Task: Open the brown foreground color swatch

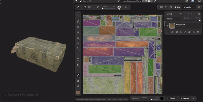Action: [78, 93]
